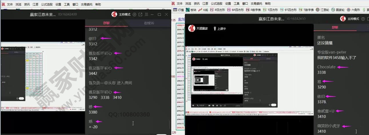Click the 天道赢家 presenter avatar

tap(192, 29)
